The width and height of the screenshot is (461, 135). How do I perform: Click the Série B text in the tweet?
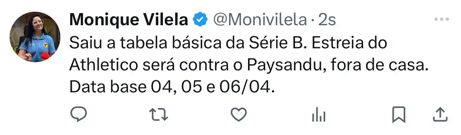pos(270,43)
